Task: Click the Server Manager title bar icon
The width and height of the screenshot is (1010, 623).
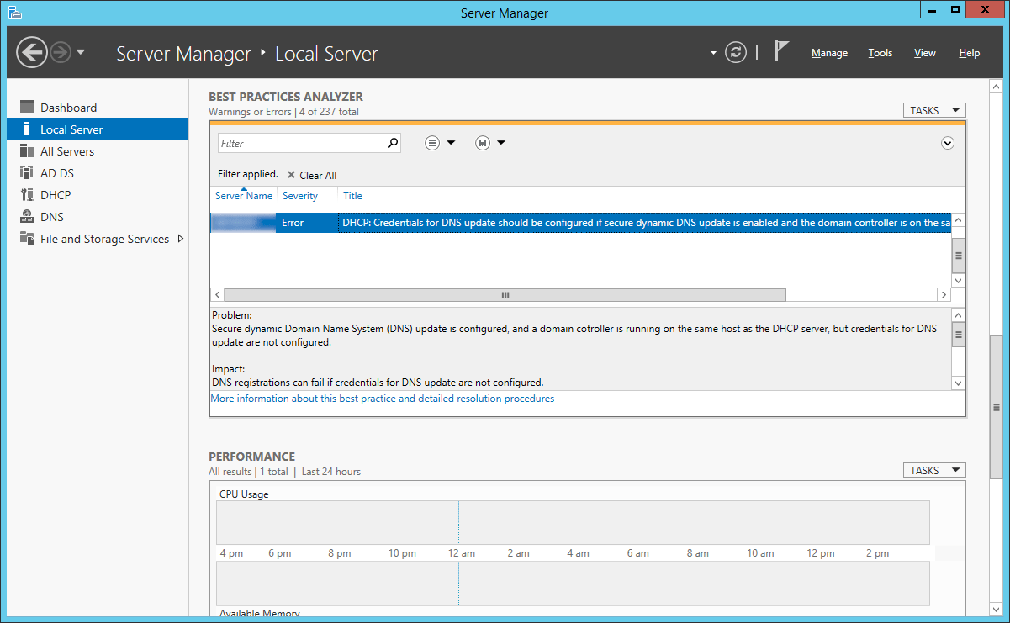Action: coord(14,13)
